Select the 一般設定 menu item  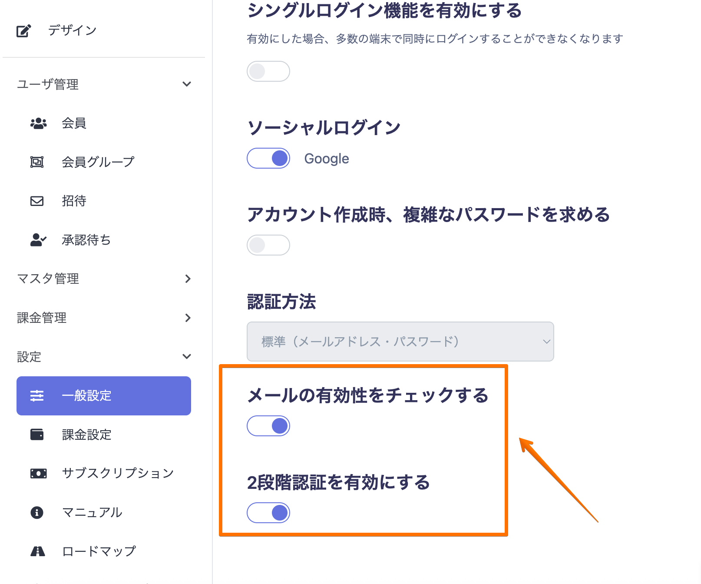click(104, 396)
